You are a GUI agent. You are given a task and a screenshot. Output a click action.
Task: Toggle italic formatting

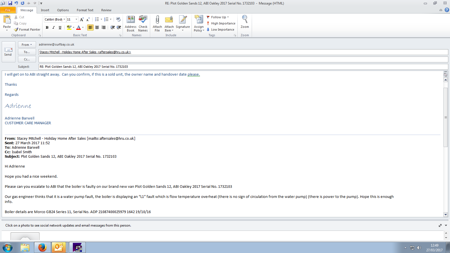[53, 28]
